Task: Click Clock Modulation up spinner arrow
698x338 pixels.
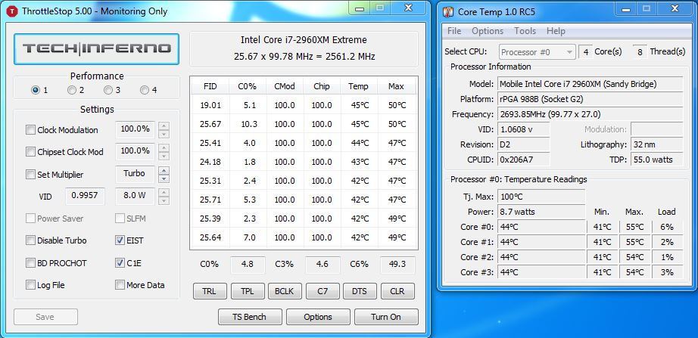Action: click(164, 126)
